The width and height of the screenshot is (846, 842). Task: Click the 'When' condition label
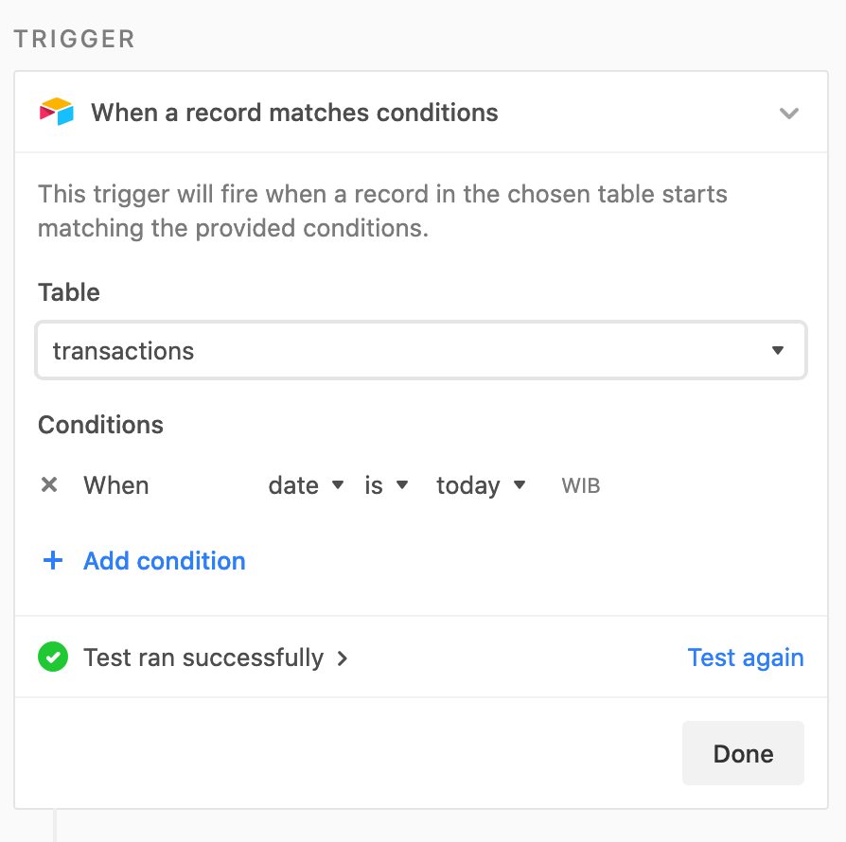coord(116,485)
